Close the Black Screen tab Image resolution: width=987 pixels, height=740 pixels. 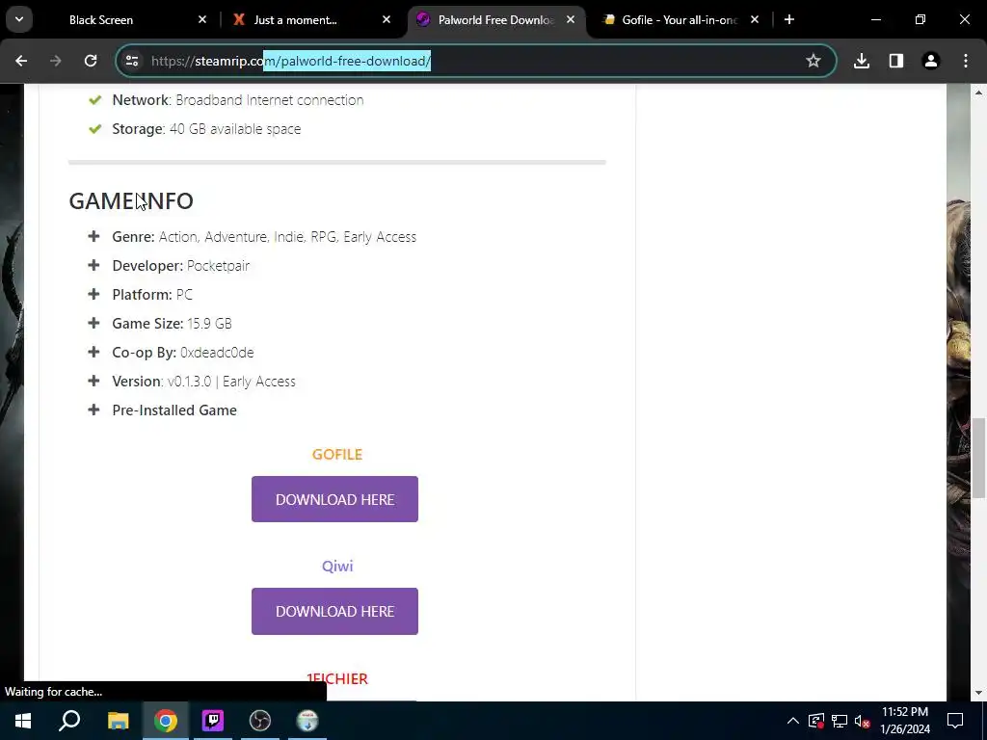coord(202,19)
